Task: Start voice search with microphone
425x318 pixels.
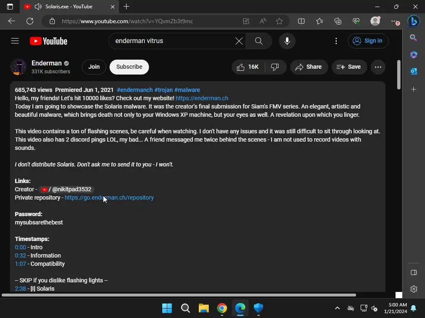Action: [287, 41]
